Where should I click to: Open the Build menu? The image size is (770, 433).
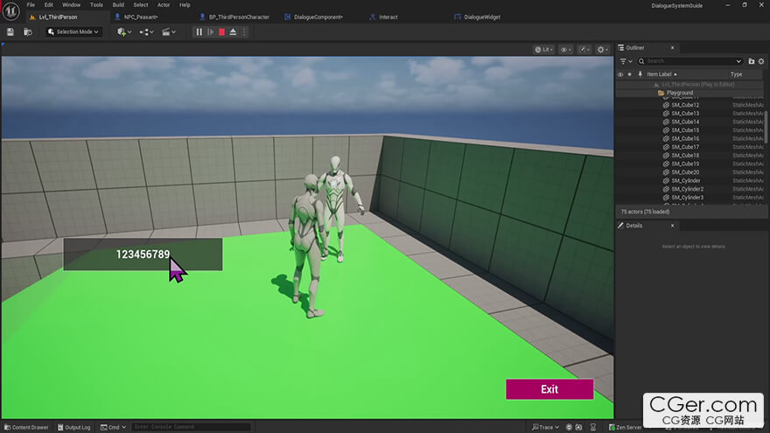pyautogui.click(x=118, y=5)
